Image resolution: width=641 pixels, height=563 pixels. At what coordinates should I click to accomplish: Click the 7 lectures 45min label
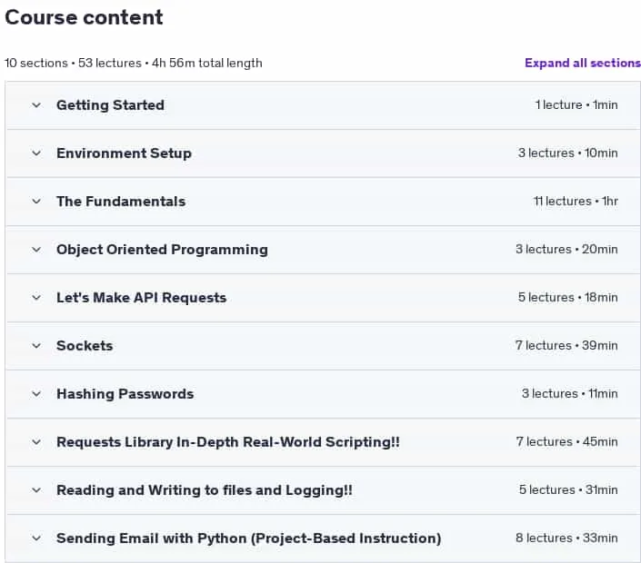566,441
